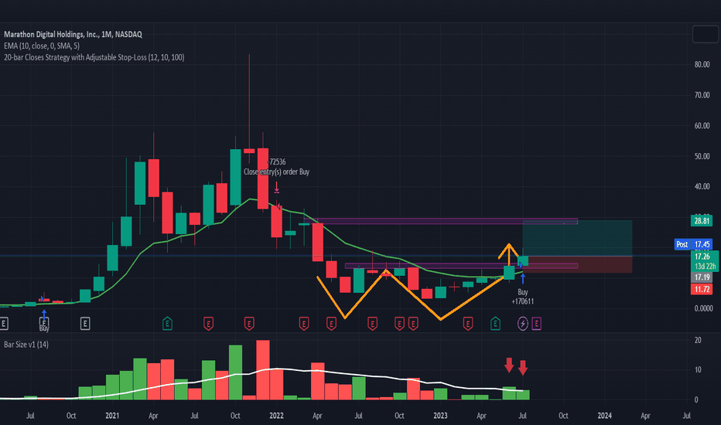
Task: Open the red earnings marker under Mar 2022
Action: (x=304, y=324)
